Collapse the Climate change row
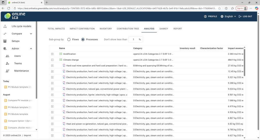The height and width of the screenshot is (140, 260). click(x=52, y=60)
